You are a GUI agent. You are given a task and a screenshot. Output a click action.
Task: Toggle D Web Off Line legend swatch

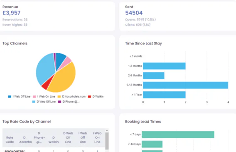pos(34,102)
